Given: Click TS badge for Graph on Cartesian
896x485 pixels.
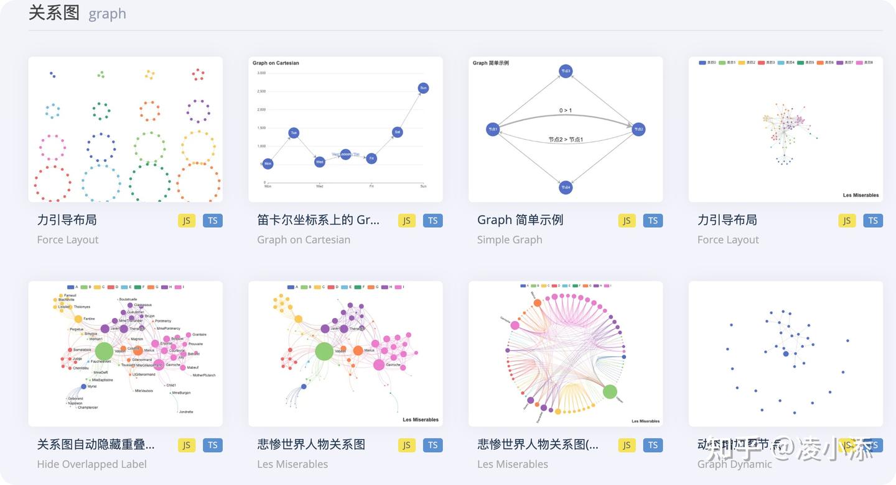Looking at the screenshot, I should tap(433, 220).
